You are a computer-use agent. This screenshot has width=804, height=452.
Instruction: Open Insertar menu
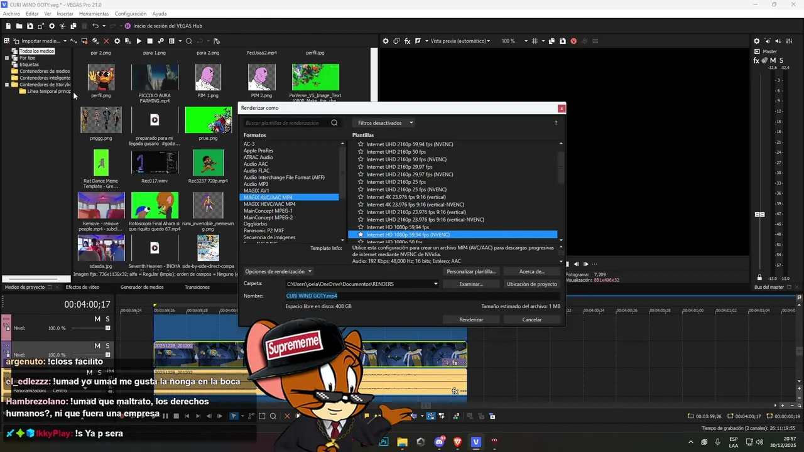pos(65,14)
